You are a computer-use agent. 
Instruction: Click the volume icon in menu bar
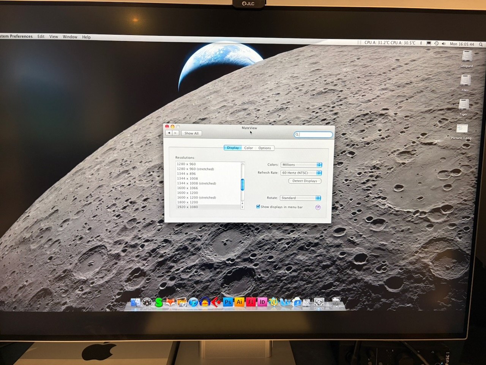[443, 44]
